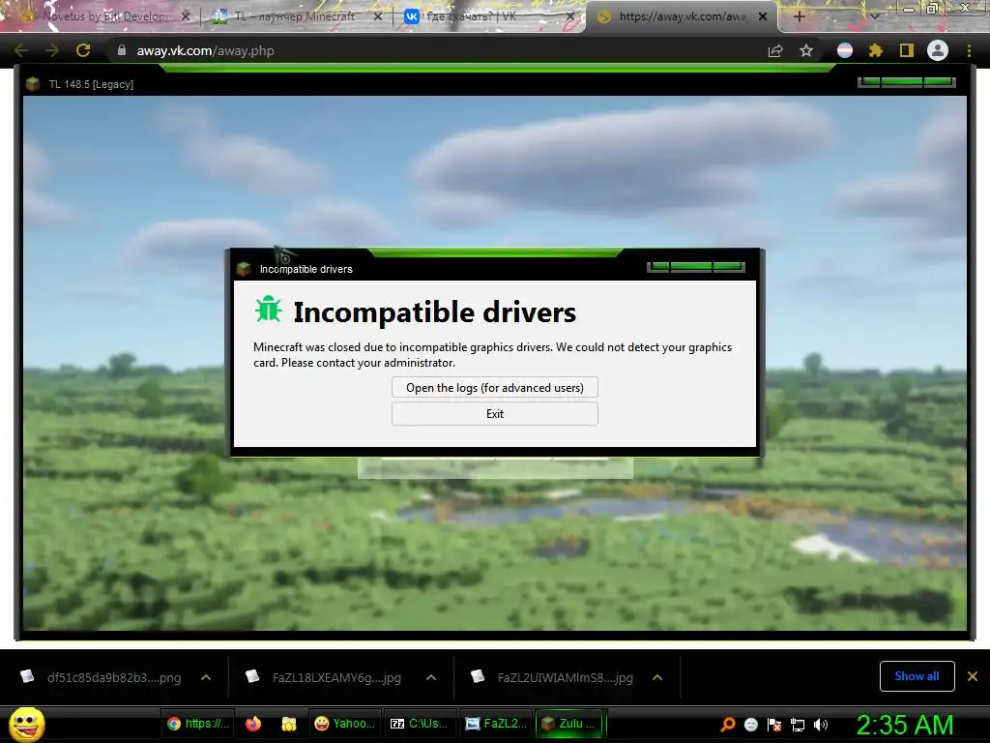
Task: Open the network tray icon
Action: point(798,724)
